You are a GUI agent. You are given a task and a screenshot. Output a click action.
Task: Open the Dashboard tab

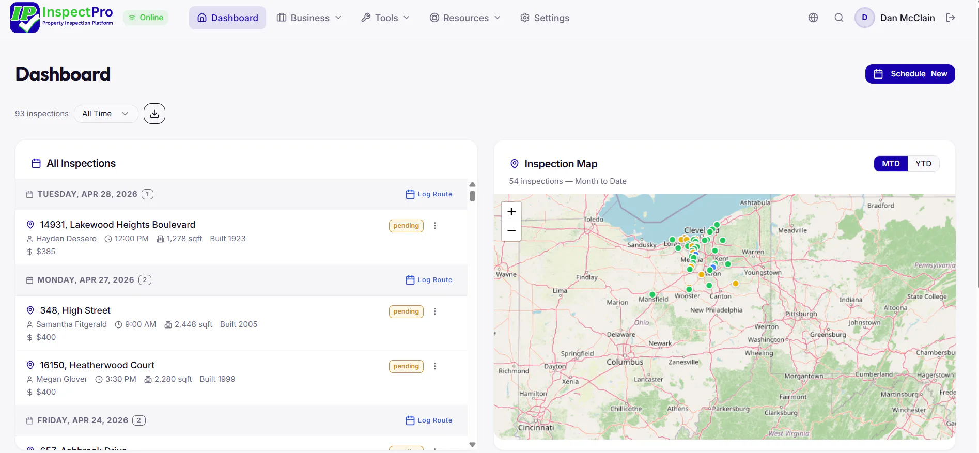(227, 18)
